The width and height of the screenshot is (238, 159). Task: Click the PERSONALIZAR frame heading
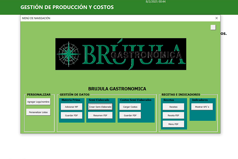(39, 95)
